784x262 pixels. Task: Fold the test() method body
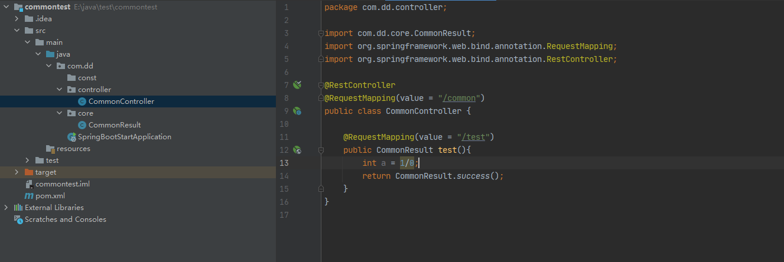(321, 150)
